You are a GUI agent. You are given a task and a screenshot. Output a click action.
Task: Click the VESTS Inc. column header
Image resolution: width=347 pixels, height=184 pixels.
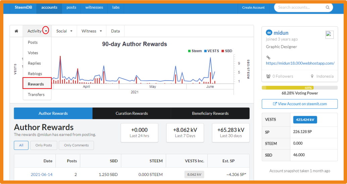187,161
